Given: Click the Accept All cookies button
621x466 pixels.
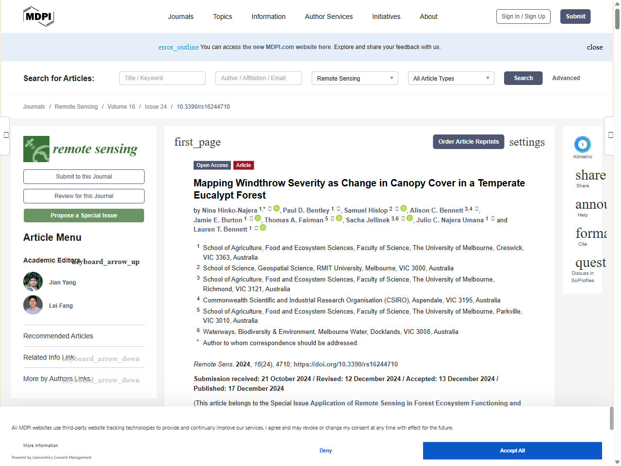Looking at the screenshot, I should pyautogui.click(x=512, y=450).
